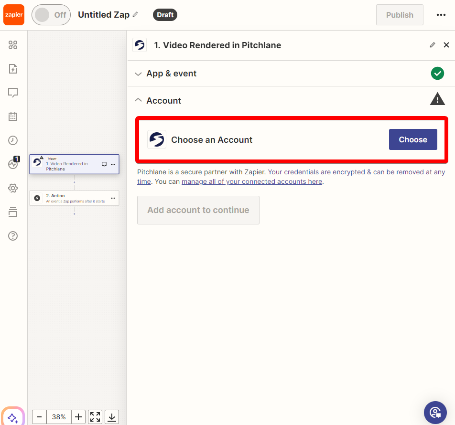Screen dimensions: 455x425
Task: Open the calendar schedule sidebar icon
Action: pos(13,116)
